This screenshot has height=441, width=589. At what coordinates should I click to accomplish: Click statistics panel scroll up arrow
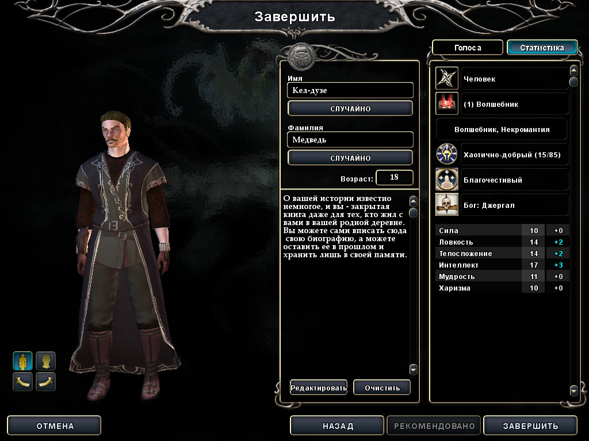click(573, 70)
